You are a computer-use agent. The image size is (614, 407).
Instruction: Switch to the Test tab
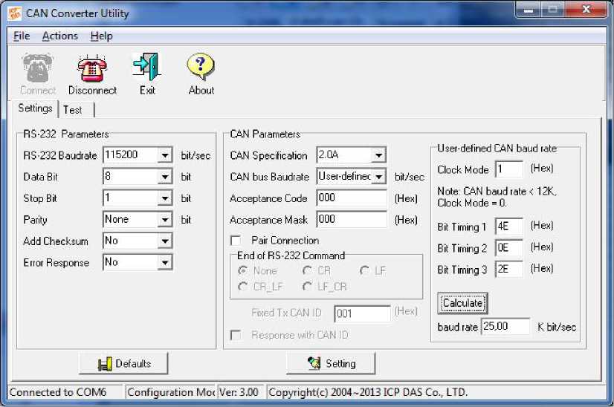(x=73, y=109)
